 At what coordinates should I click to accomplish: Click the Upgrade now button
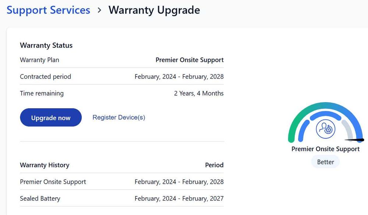pyautogui.click(x=51, y=117)
